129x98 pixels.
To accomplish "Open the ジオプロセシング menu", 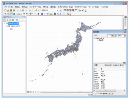I will [65, 7].
